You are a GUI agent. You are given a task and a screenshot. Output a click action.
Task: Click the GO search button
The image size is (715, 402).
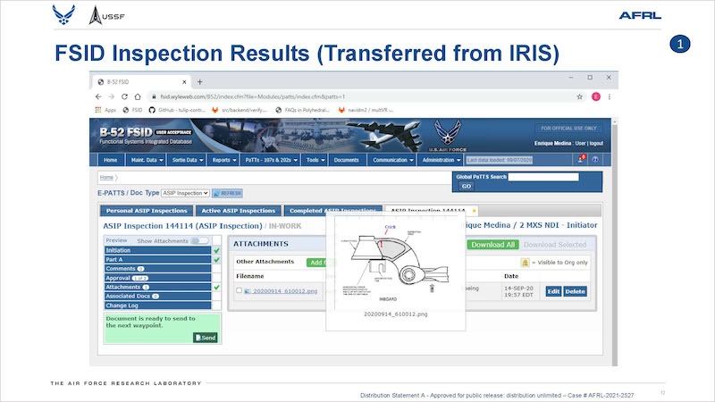466,186
